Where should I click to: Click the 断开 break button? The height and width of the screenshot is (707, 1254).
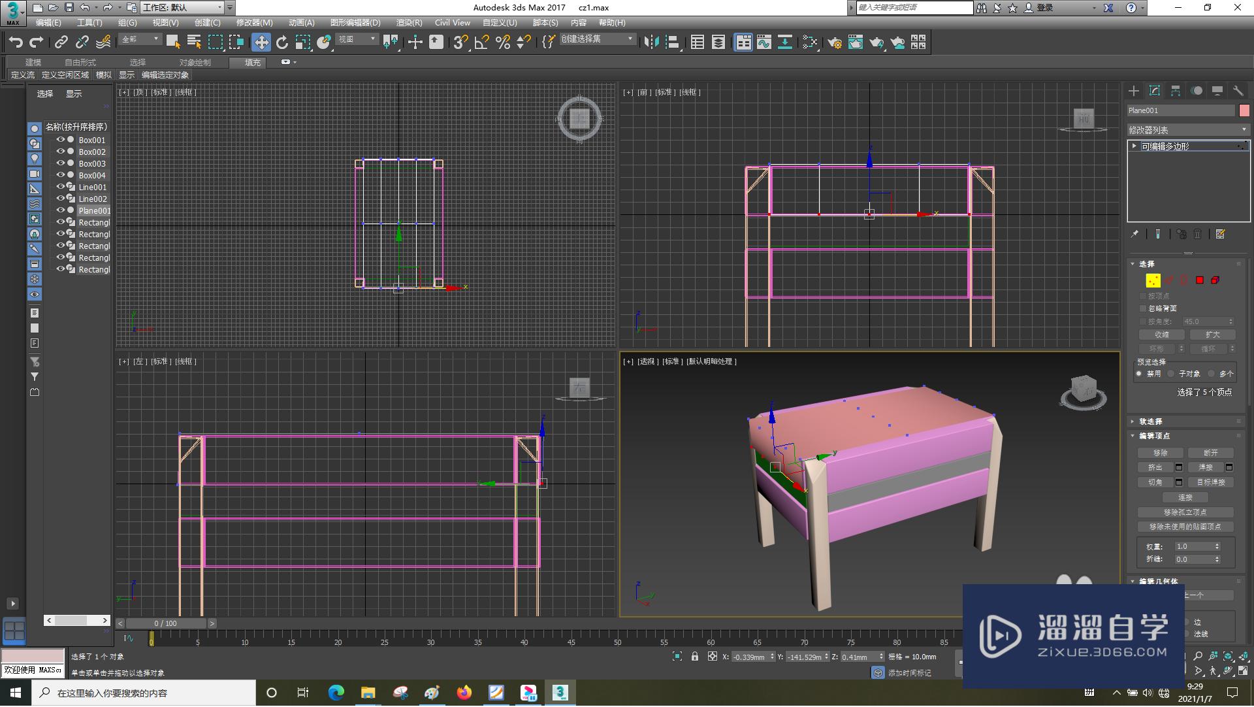pos(1210,453)
